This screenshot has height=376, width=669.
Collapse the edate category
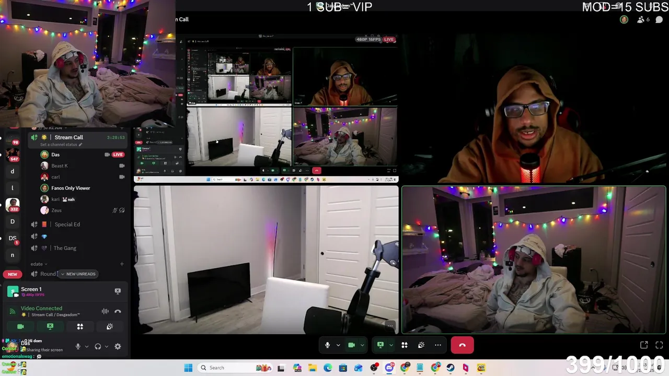[39, 264]
